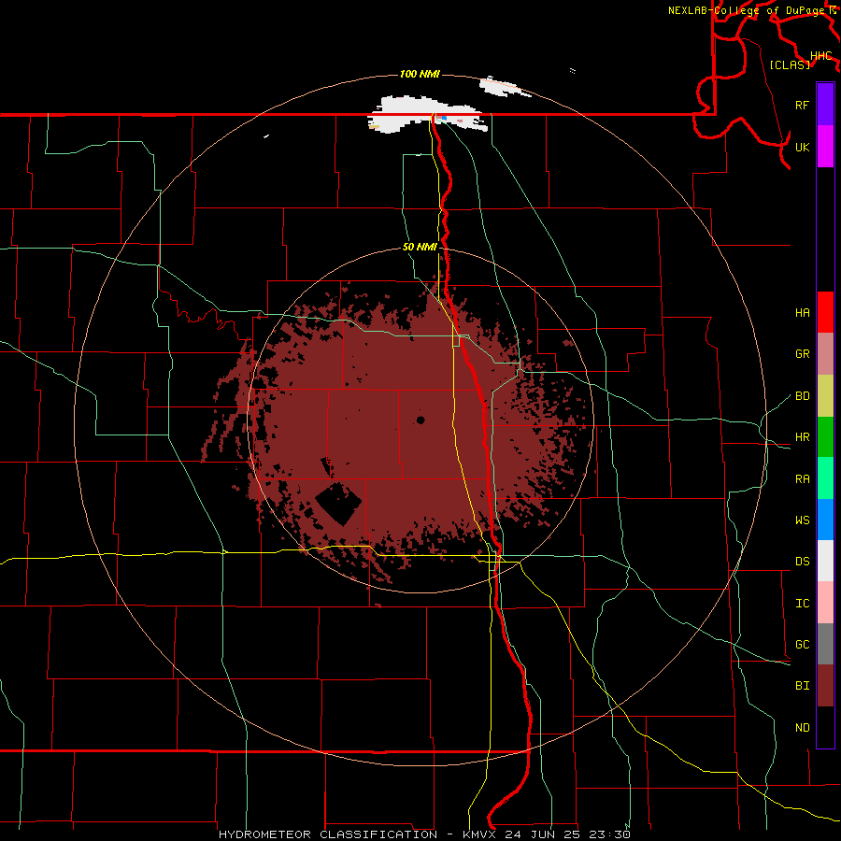Click the small black radar-site dot
Image resolution: width=841 pixels, height=841 pixels.
point(420,420)
